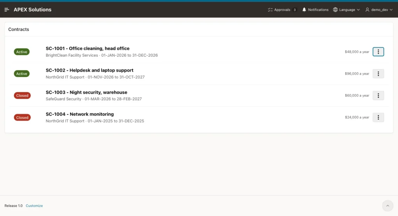Click the Closed badge of SC-1004

click(22, 118)
